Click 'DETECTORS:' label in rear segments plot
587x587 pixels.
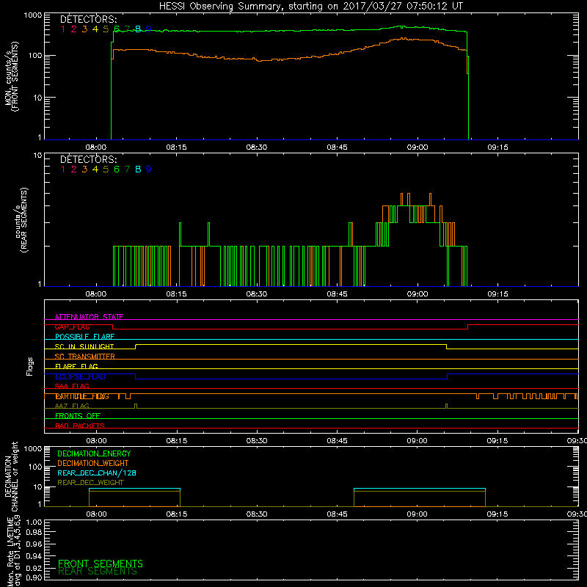tap(89, 159)
